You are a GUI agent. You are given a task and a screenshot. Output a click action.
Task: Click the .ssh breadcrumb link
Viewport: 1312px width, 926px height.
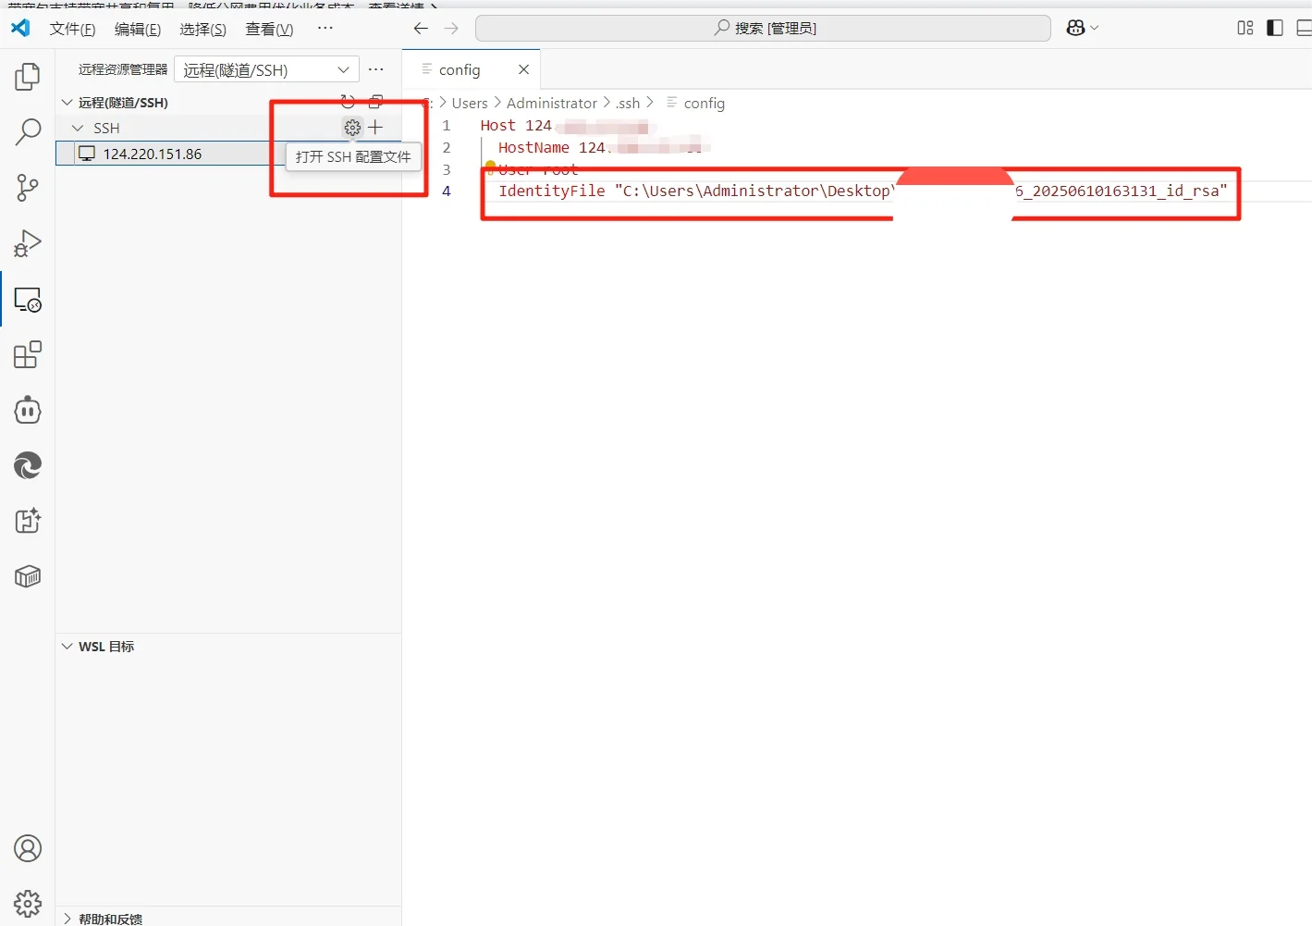point(628,103)
